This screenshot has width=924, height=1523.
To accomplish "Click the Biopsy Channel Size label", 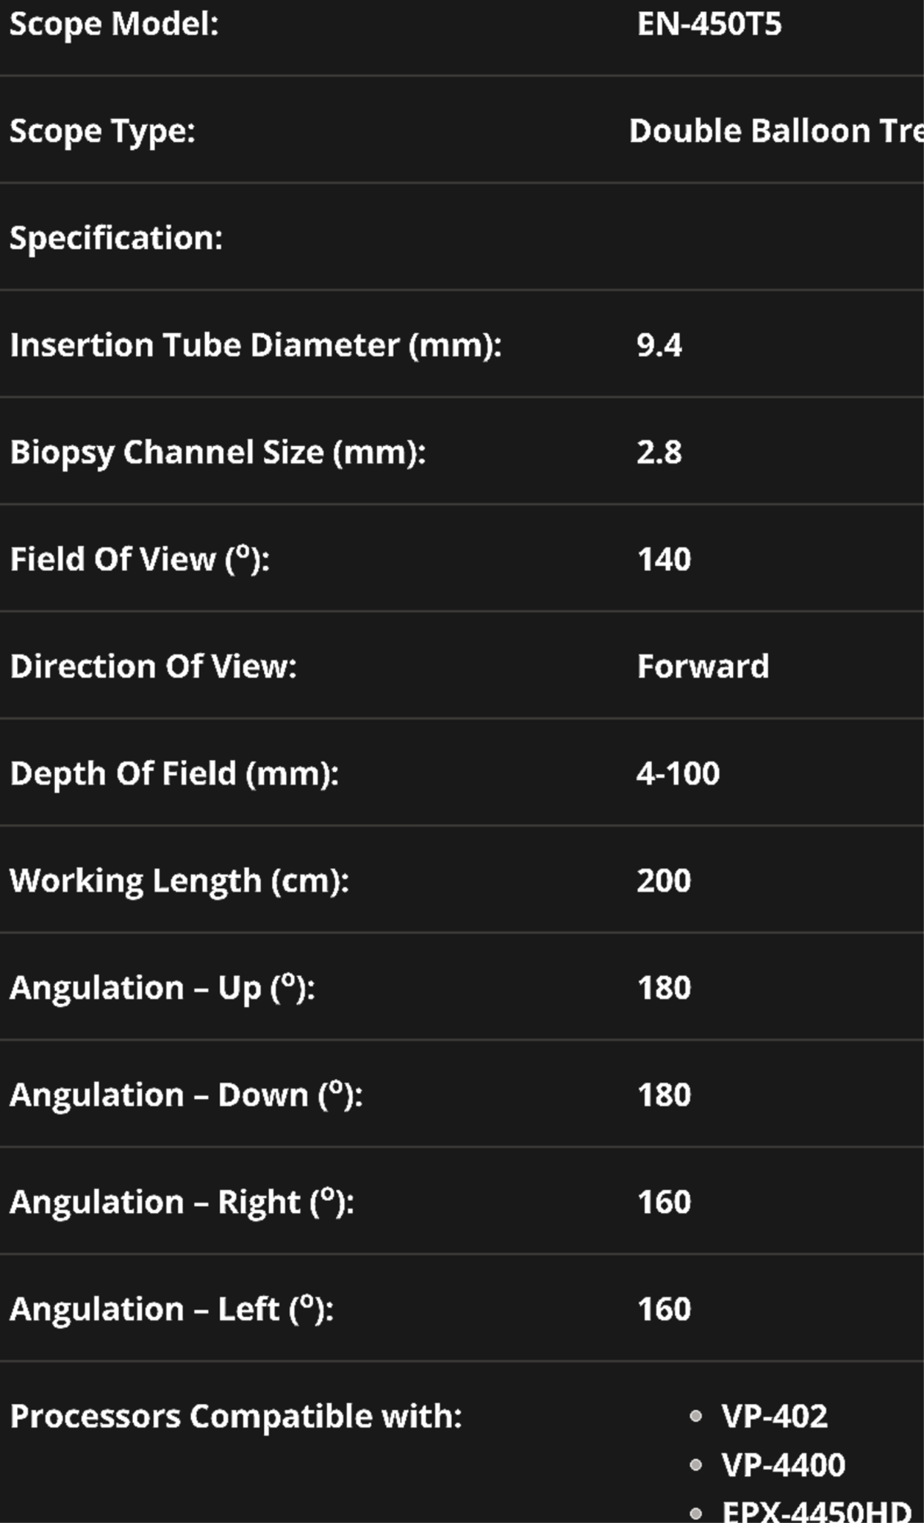I will point(218,452).
